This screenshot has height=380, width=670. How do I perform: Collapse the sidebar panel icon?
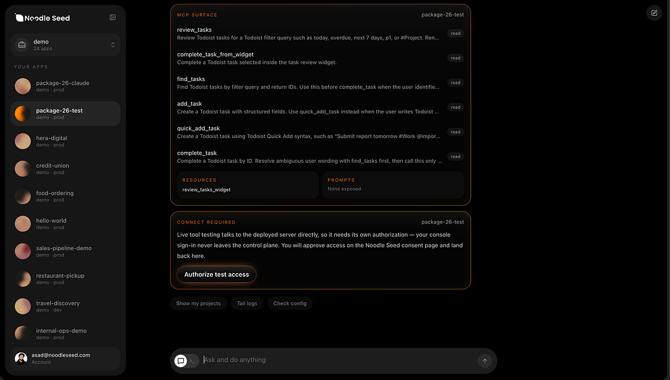click(x=112, y=18)
